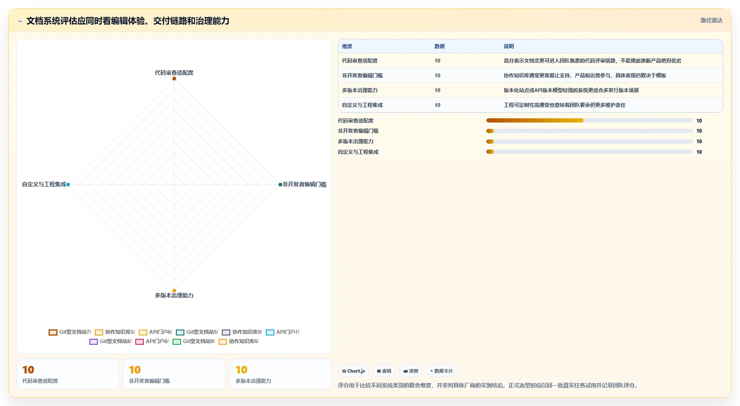Click the 自定义与工程集成 progress row label

(358, 152)
